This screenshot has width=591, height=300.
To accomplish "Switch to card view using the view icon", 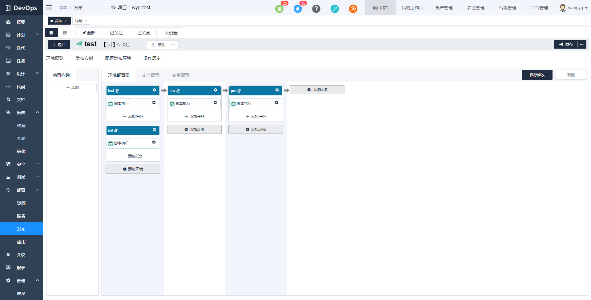I will (65, 32).
